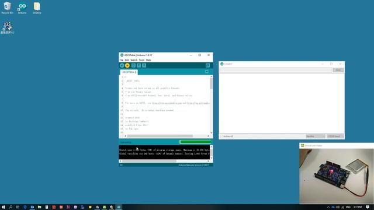The height and width of the screenshot is (210, 374).
Task: Save the sketch with the down-arrow Save icon
Action: (144, 65)
